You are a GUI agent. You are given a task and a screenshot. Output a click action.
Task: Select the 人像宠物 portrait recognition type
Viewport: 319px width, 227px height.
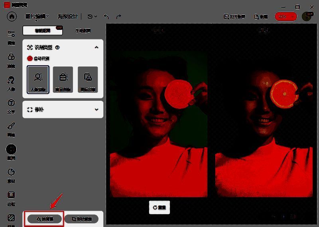coord(38,79)
